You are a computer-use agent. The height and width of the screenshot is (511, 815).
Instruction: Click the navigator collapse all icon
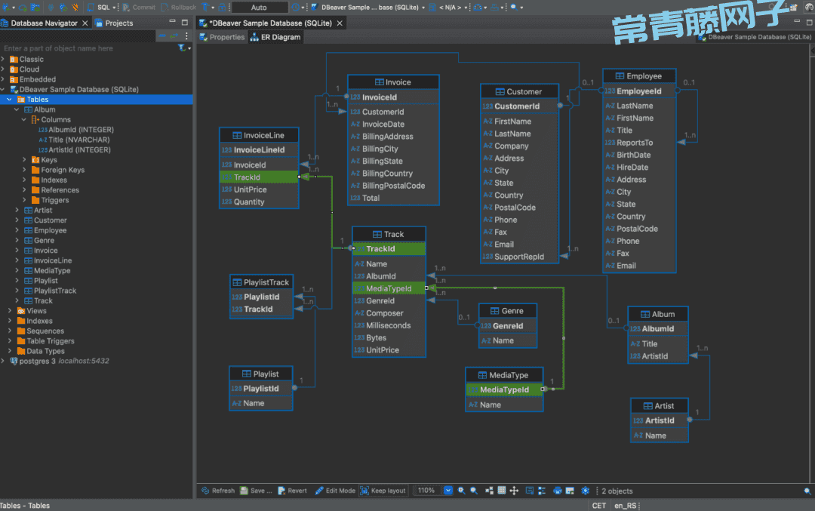163,36
